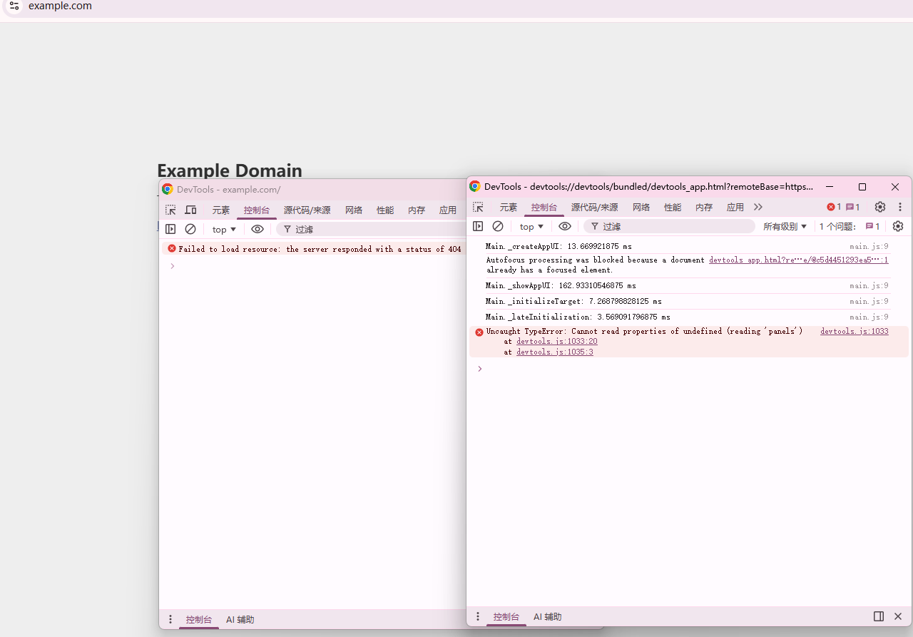This screenshot has height=637, width=913.
Task: Select 控制台 drawer tab in front DevTools
Action: (x=506, y=616)
